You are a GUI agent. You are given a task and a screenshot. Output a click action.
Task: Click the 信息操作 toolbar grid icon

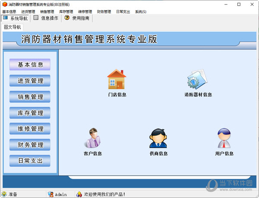point(36,18)
